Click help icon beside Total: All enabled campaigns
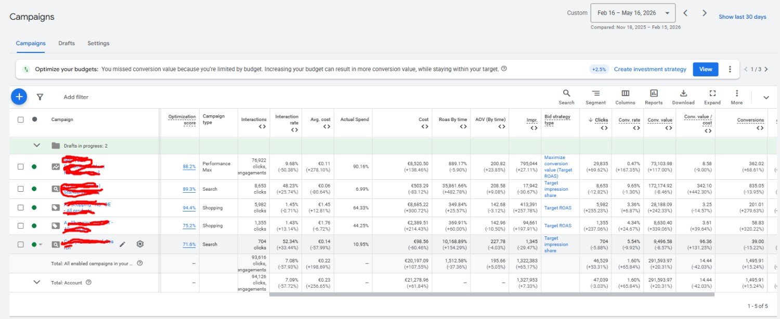This screenshot has width=780, height=319. [x=139, y=263]
